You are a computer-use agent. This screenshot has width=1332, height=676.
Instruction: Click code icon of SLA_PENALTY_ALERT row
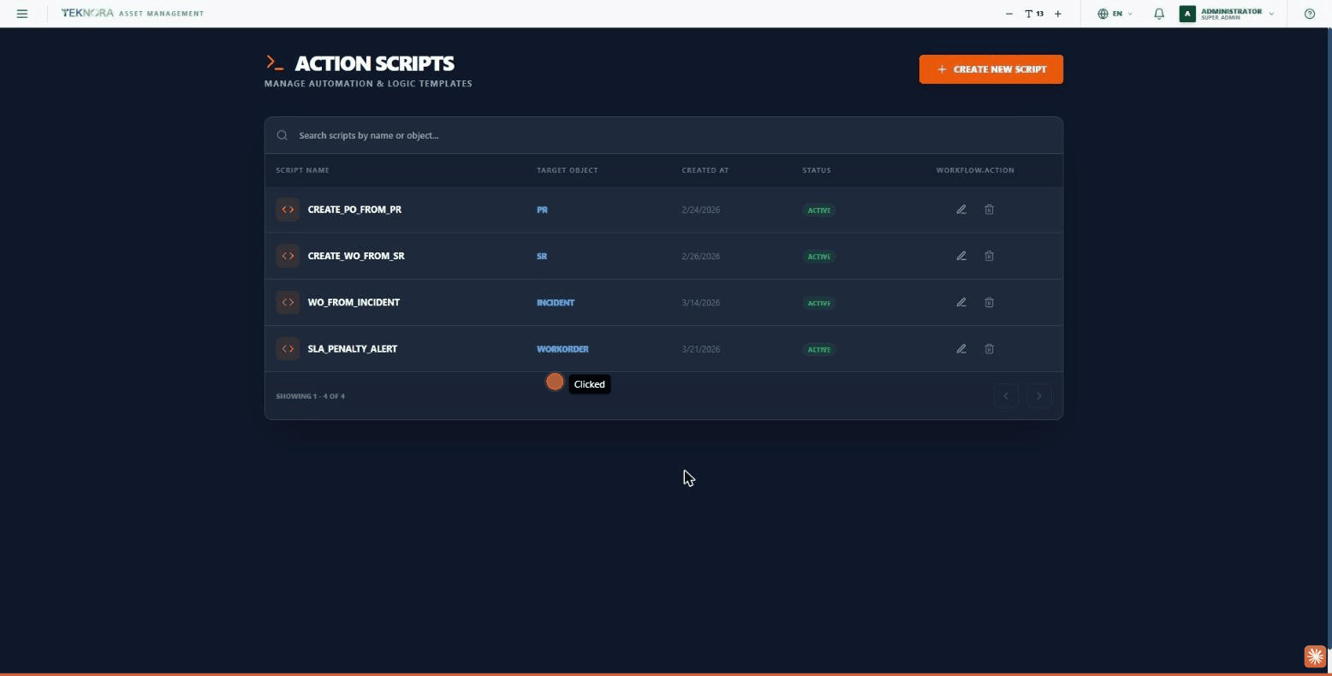point(288,349)
